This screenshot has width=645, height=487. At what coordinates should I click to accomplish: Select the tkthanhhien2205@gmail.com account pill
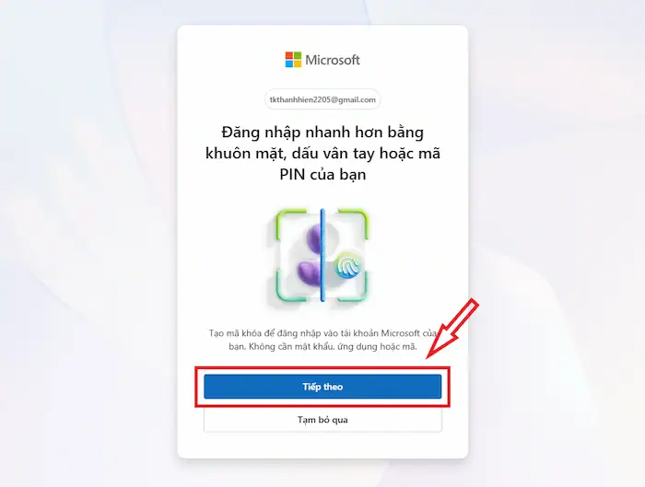[x=322, y=99]
